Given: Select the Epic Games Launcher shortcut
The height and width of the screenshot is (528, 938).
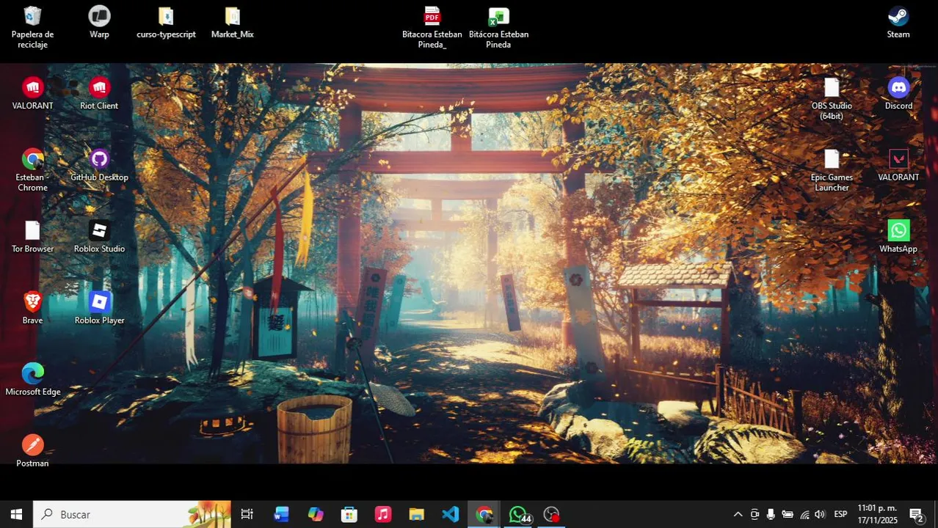Looking at the screenshot, I should (832, 171).
